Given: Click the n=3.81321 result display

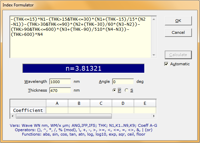Looking at the screenshot, I should click(83, 68).
